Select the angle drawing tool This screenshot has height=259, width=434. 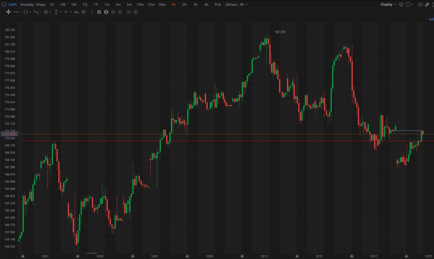coord(92,12)
